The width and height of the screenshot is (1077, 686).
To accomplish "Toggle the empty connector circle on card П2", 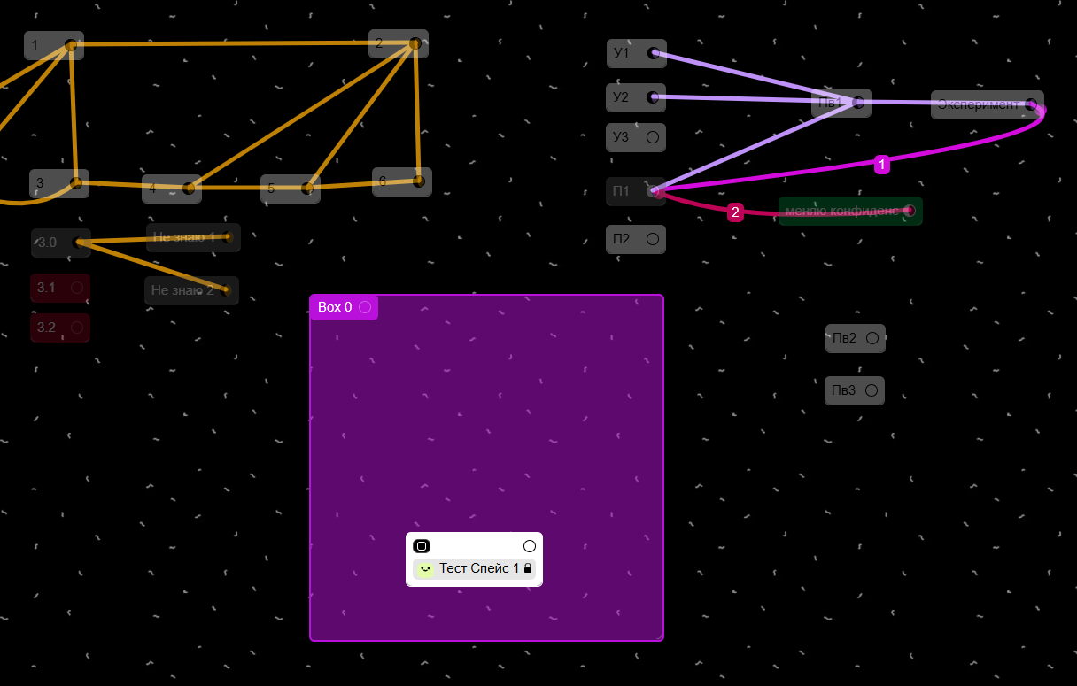I will point(653,239).
